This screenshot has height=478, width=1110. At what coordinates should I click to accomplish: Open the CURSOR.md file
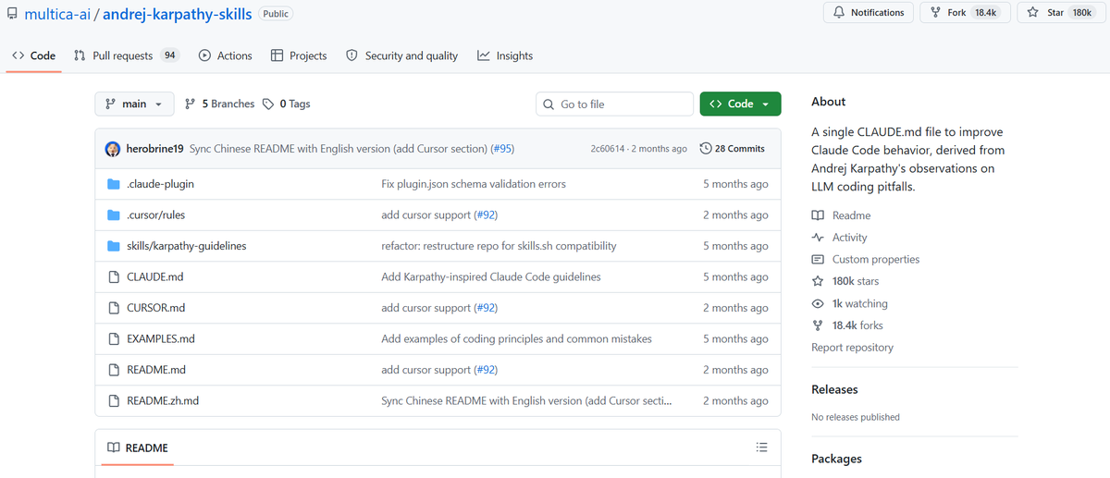click(155, 308)
